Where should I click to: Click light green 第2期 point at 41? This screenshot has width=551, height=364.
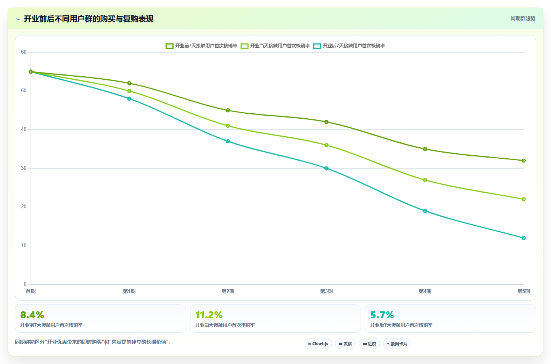click(228, 126)
